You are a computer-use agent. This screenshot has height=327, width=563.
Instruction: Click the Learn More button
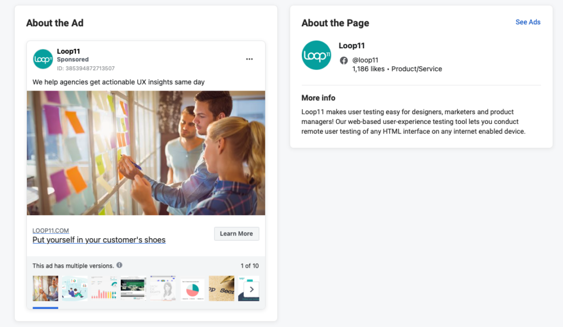[236, 234]
